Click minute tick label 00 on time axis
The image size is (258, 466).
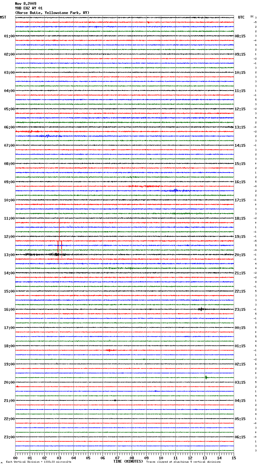[15, 458]
